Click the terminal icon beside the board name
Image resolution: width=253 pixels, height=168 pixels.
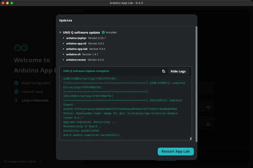(x=41, y=162)
